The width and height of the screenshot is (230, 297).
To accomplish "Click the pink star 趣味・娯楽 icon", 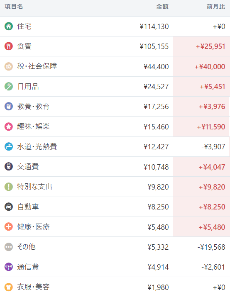I will tap(9, 127).
